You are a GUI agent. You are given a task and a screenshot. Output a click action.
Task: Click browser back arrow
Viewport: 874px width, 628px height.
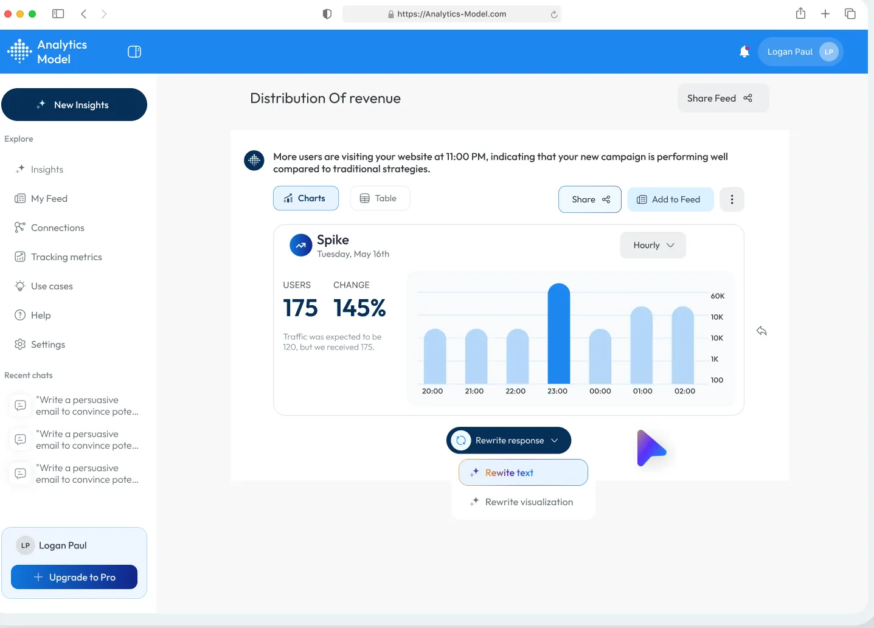[84, 13]
